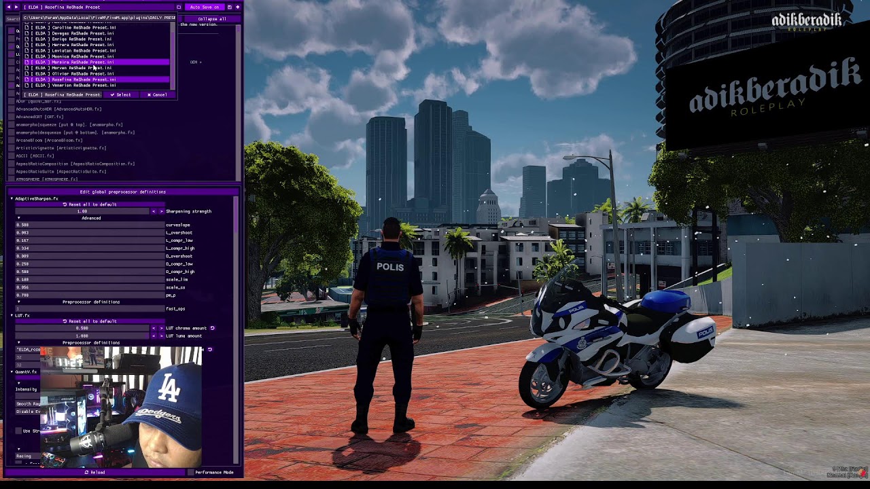870x489 pixels.
Task: Click file icon beside Venerion ReShade Preset
Action: (27, 85)
